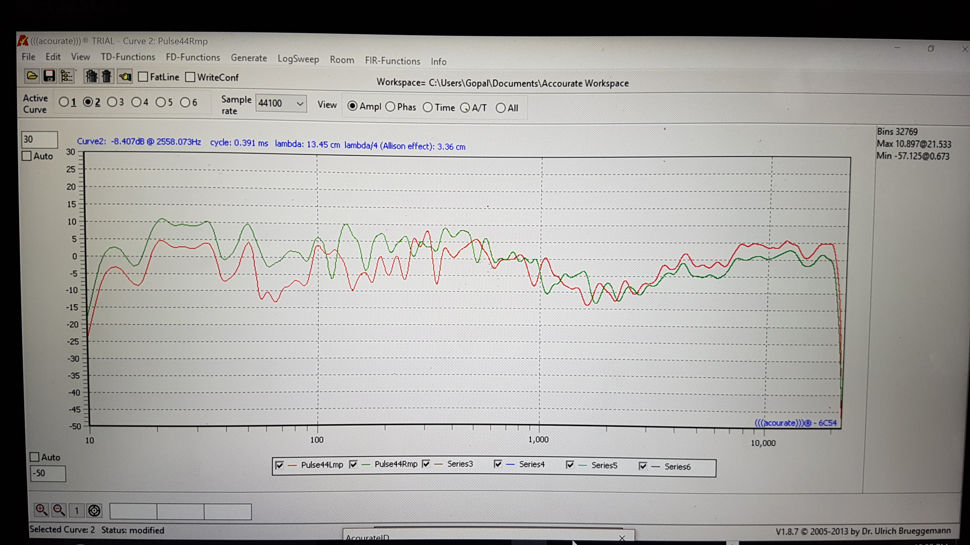The image size is (970, 545).
Task: Restore down the Acourate window
Action: (x=931, y=48)
